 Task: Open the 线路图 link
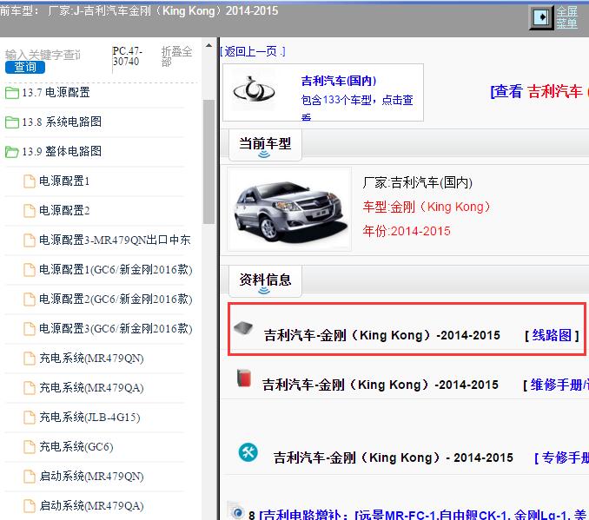tap(552, 335)
